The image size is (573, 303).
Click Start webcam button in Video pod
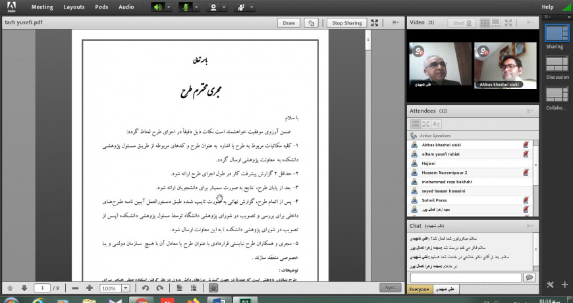pos(462,22)
